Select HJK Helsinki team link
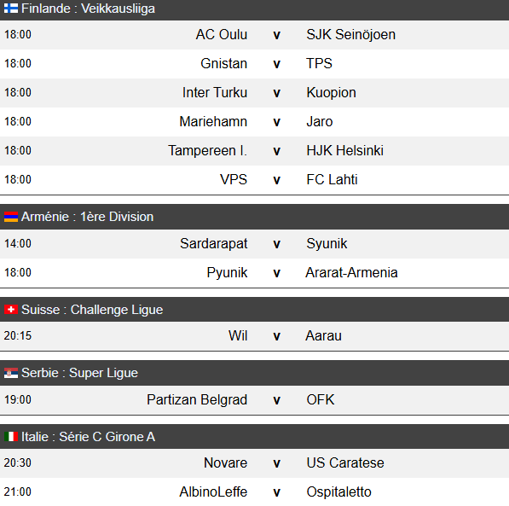 tap(344, 150)
